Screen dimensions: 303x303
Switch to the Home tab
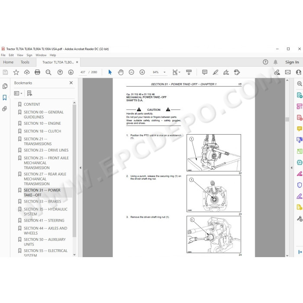pyautogui.click(x=8, y=62)
